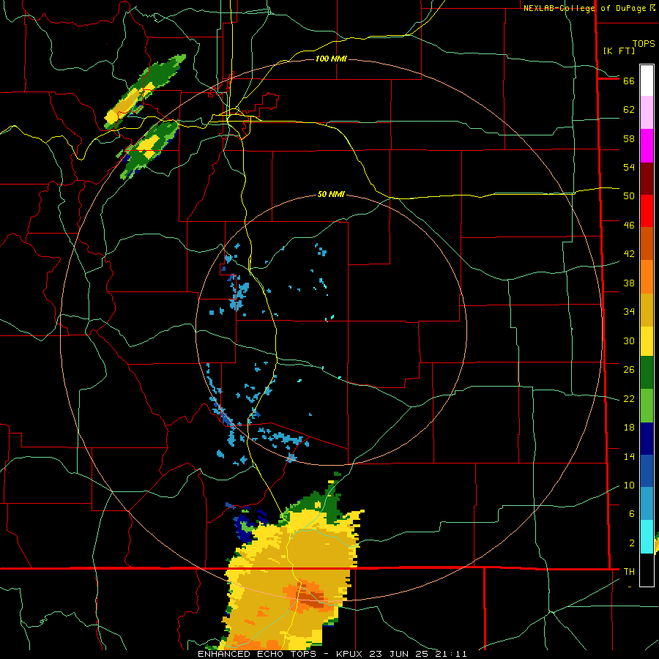
Task: Click the dark orange storm core echo
Action: click(x=311, y=598)
